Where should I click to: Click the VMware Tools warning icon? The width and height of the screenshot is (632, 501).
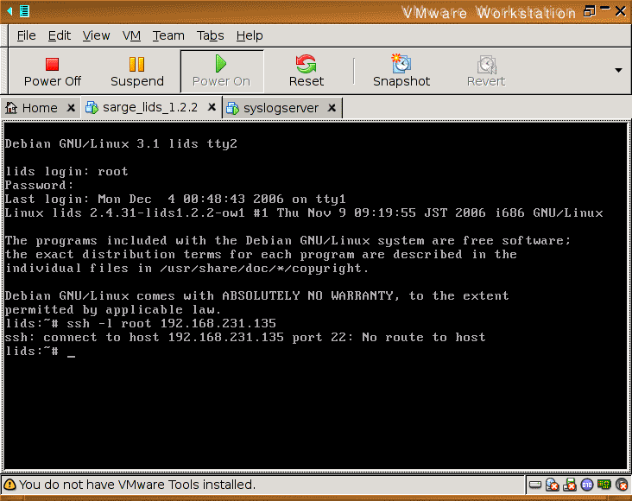9,485
